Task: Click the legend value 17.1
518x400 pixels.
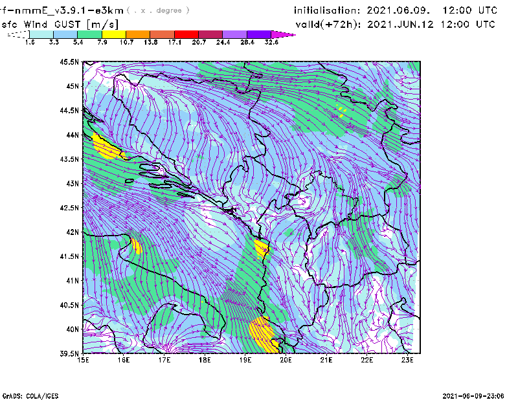Action: 175,42
